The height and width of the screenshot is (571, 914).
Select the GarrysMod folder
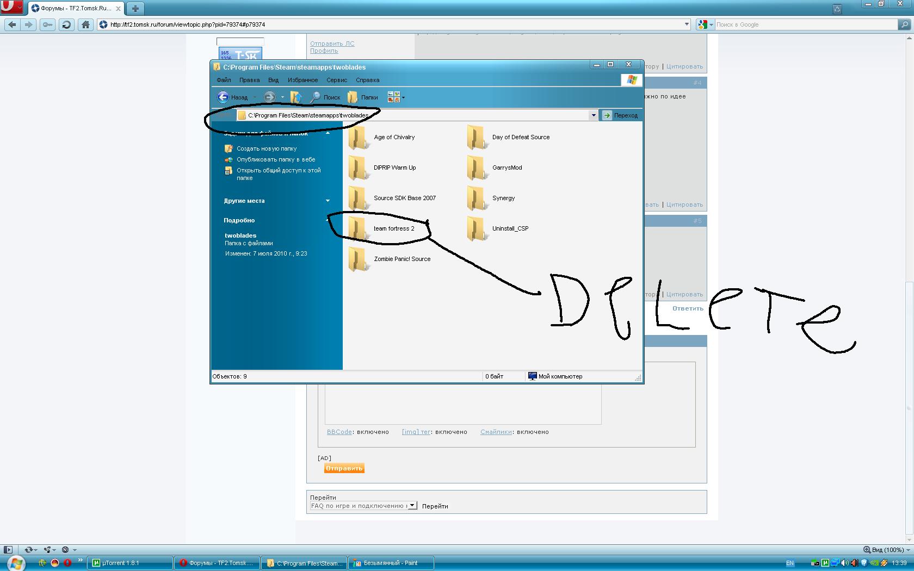(495, 167)
